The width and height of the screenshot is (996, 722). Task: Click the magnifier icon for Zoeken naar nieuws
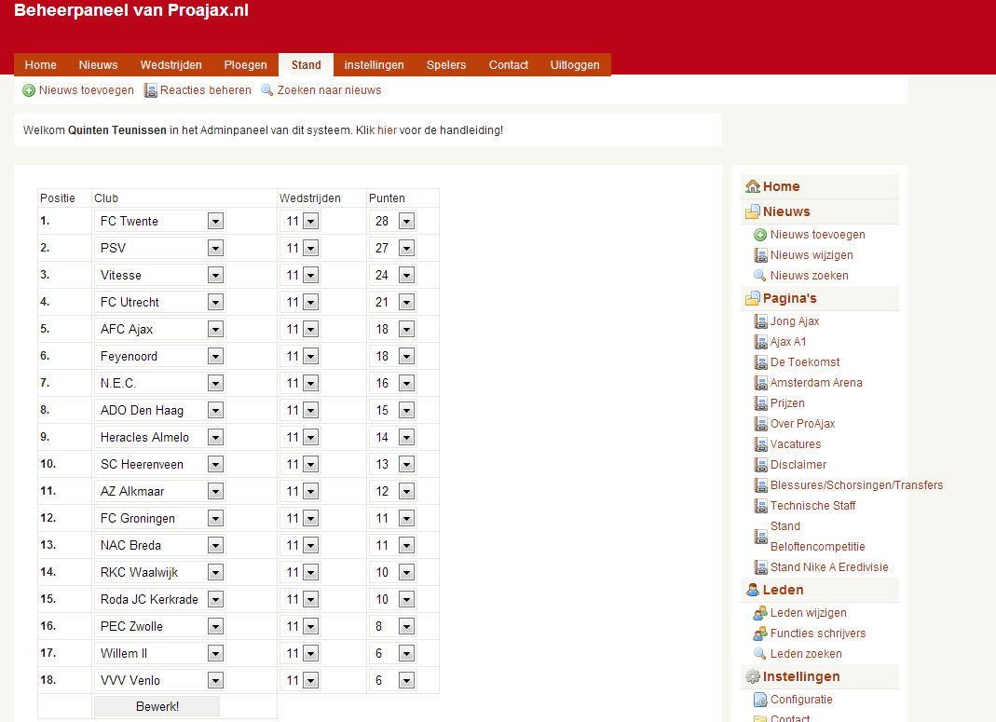pos(267,90)
